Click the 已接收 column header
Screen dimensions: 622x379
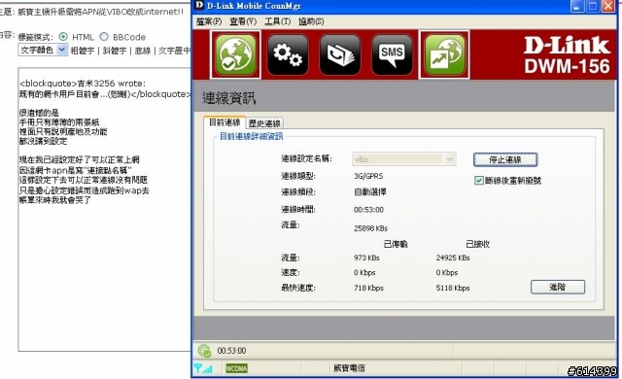tap(477, 244)
